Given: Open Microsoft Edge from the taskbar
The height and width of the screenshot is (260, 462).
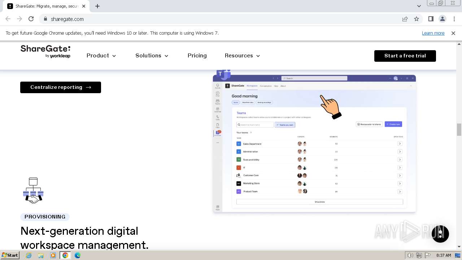Looking at the screenshot, I should tap(78, 255).
